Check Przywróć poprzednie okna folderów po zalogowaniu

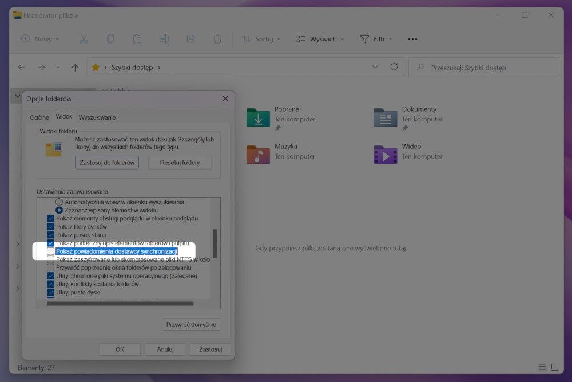point(51,267)
